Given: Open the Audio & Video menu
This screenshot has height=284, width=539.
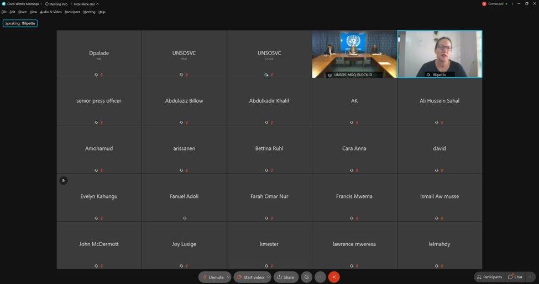Looking at the screenshot, I should [50, 12].
